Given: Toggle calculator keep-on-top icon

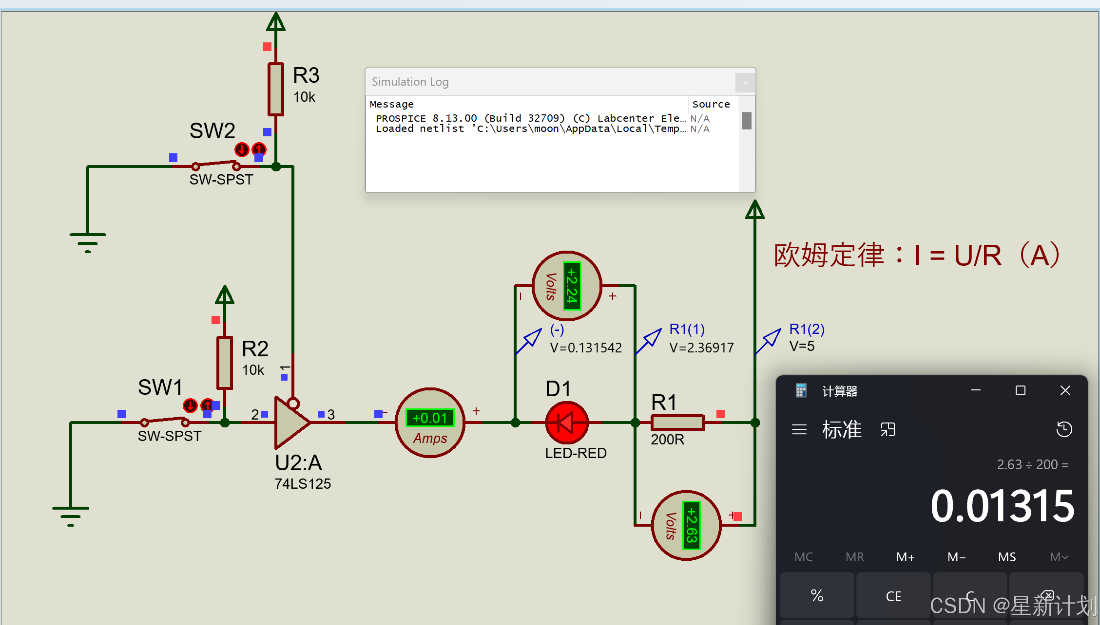Looking at the screenshot, I should coord(888,429).
